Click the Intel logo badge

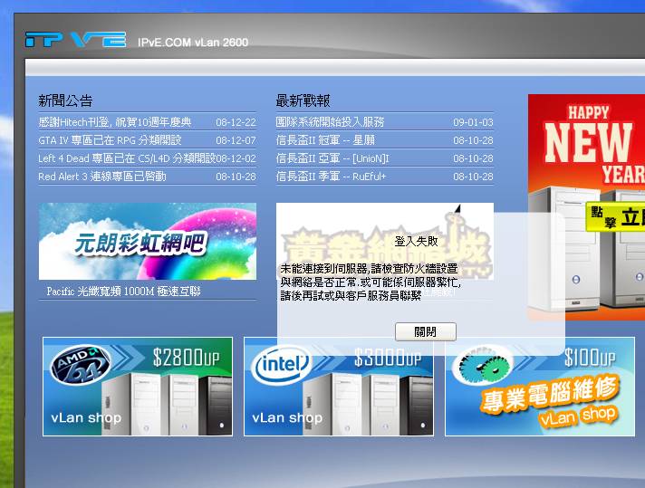[x=281, y=365]
